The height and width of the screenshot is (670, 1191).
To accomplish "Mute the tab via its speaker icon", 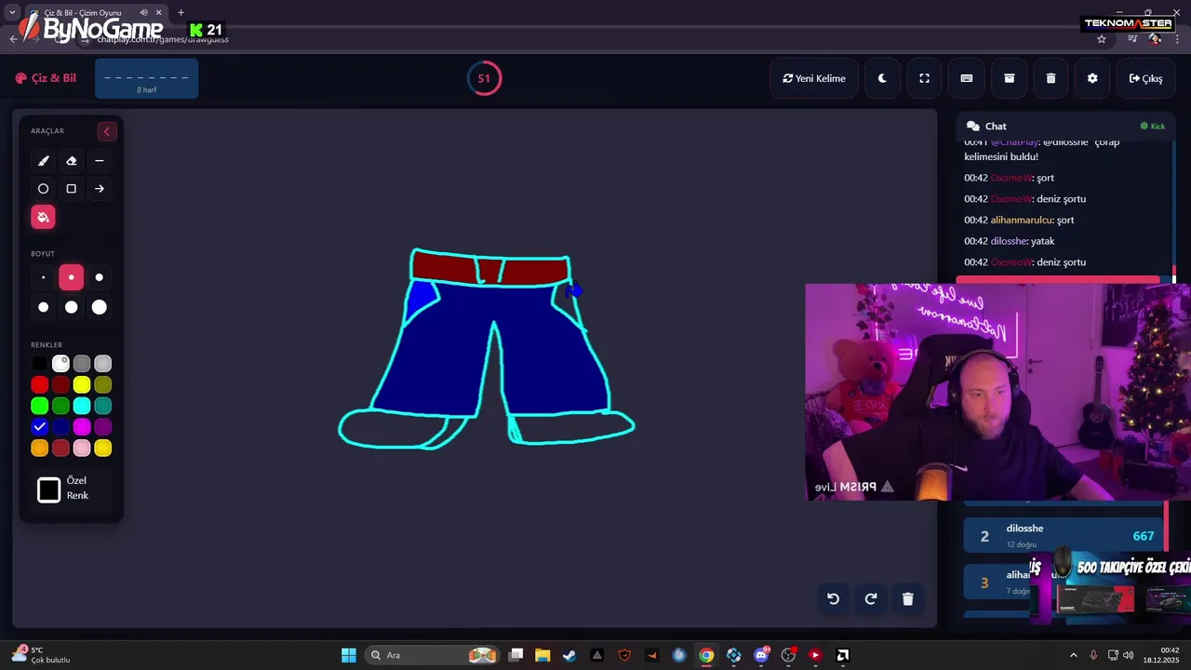I will (143, 13).
